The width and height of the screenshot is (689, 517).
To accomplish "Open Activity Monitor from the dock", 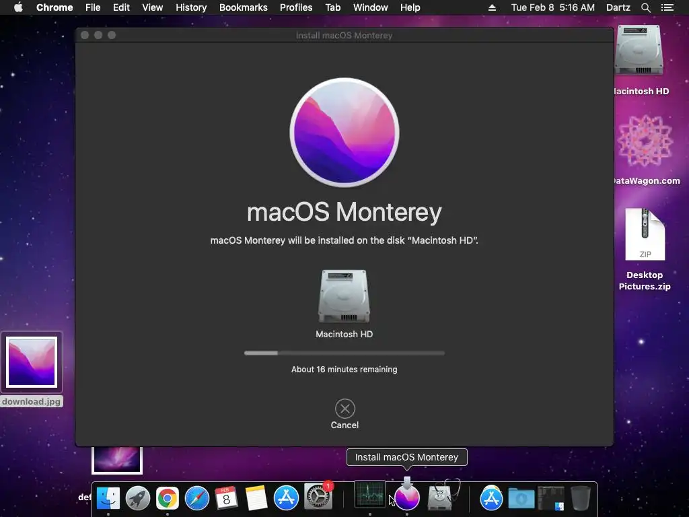I will 370,495.
